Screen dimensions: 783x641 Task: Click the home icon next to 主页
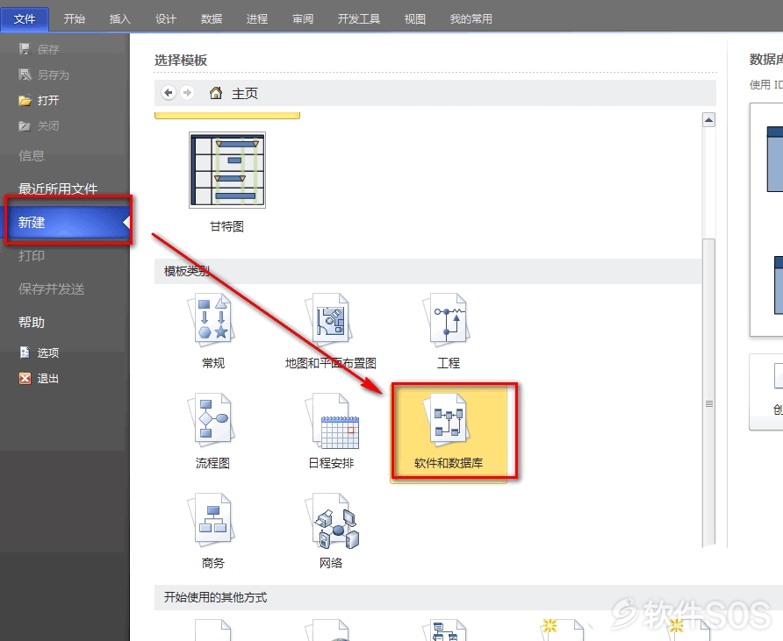tap(216, 93)
